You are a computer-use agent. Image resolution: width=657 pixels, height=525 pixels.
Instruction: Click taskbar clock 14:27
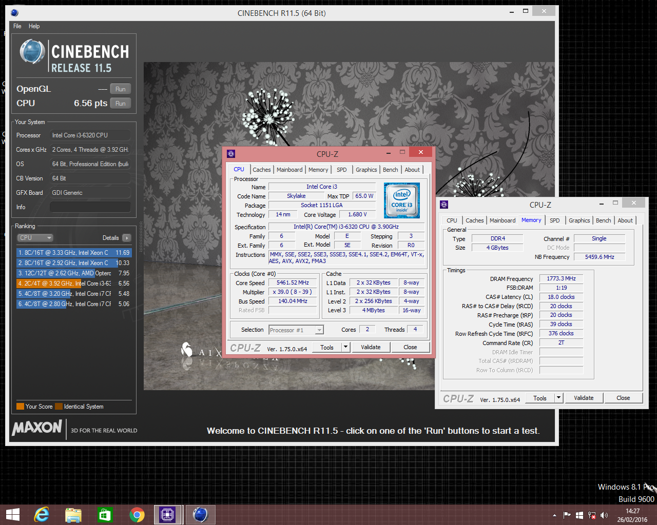[632, 511]
